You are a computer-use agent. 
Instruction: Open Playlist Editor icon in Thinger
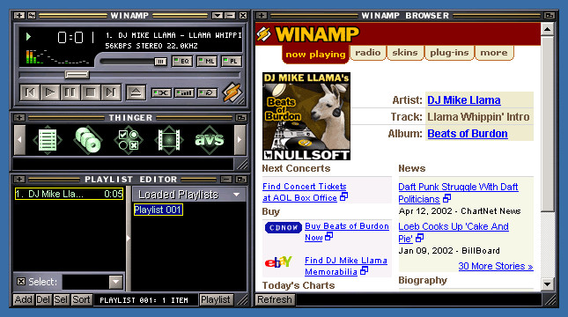coord(48,140)
